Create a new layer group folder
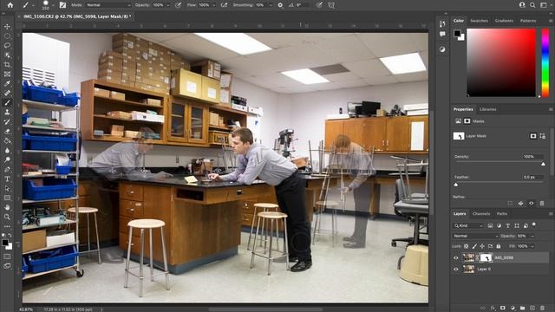 tap(522, 309)
